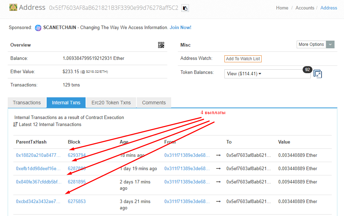Toggle sort order of internal transactions

click(x=15, y=125)
